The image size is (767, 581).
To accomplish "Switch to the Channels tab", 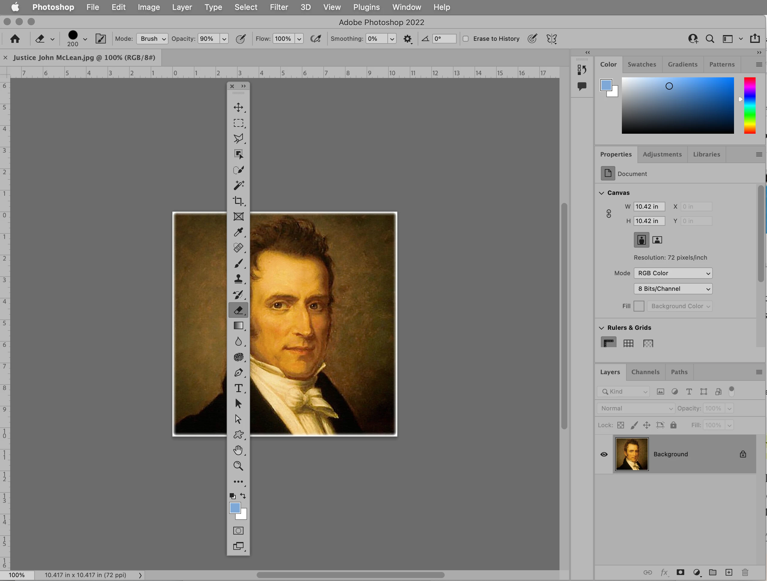I will (x=645, y=372).
